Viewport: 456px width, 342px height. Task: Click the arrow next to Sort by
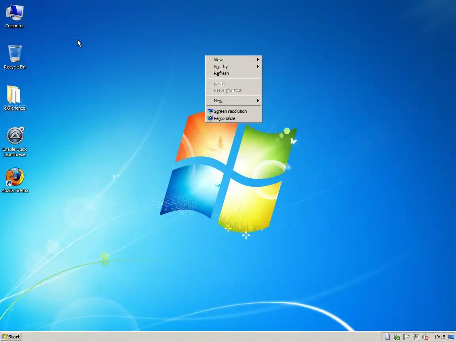258,66
